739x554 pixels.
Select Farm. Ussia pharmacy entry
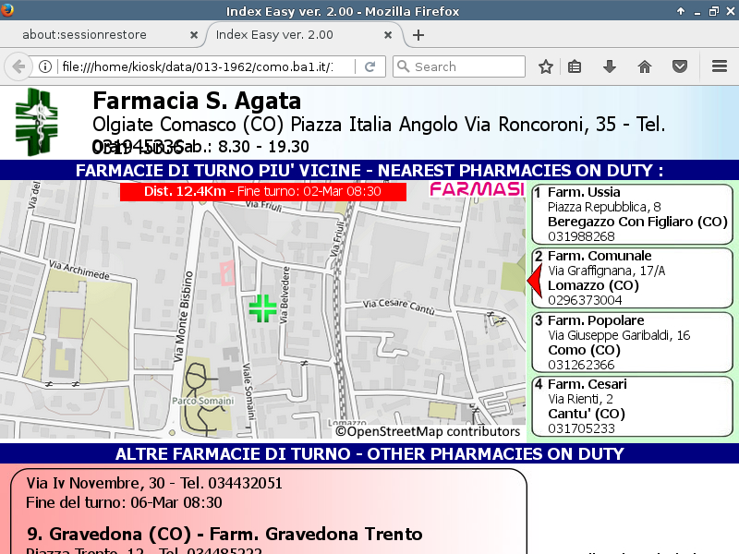631,214
